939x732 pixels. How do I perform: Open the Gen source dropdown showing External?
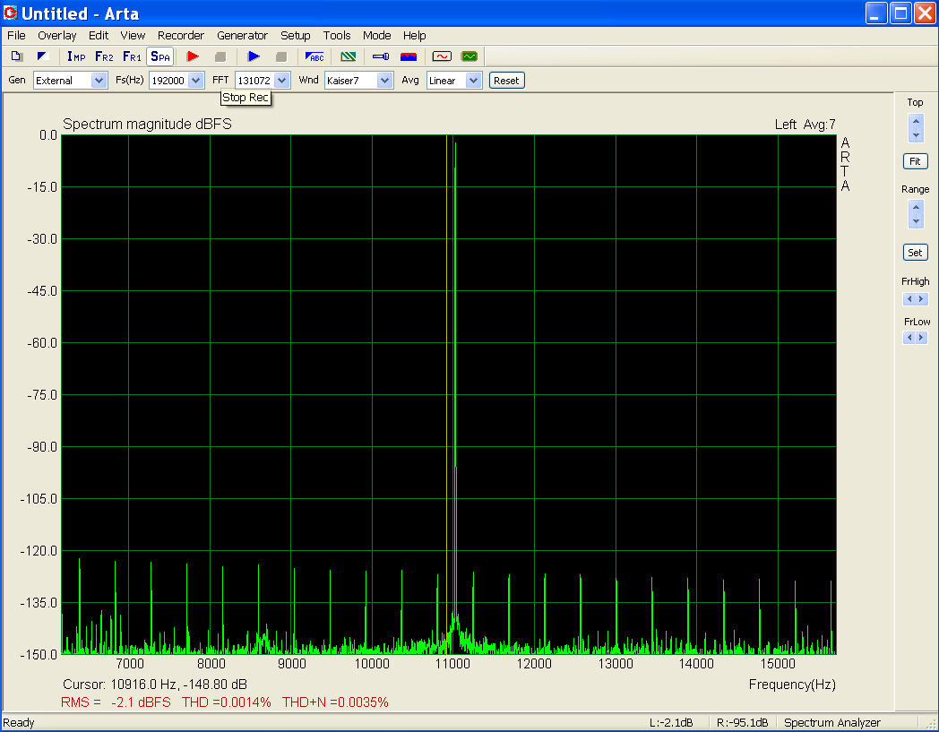[71, 81]
